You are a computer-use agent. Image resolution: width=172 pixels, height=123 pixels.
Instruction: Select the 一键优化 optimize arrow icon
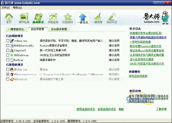82,17
